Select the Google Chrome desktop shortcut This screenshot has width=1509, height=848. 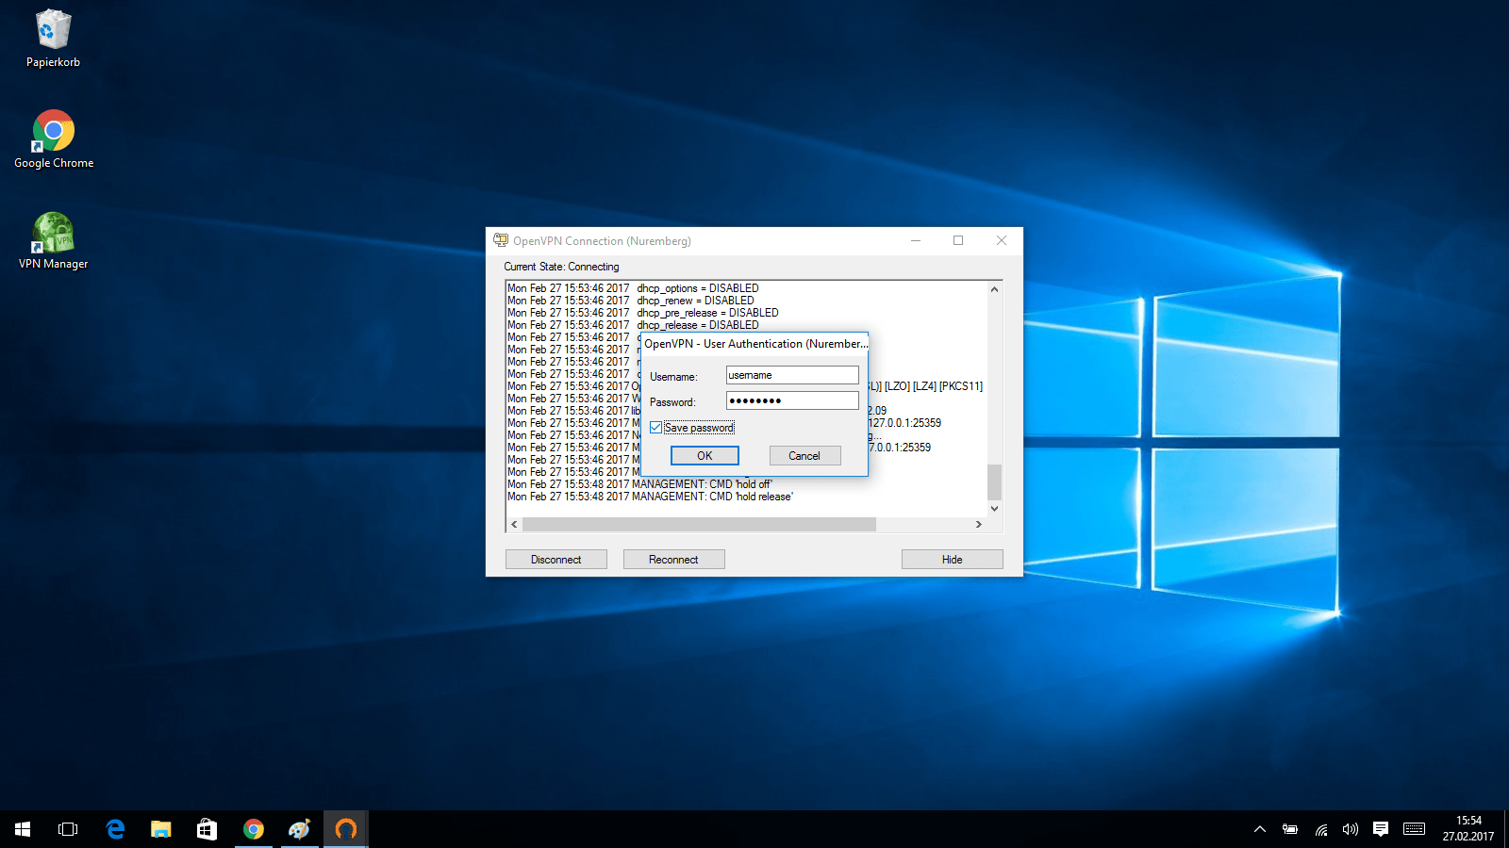point(54,139)
